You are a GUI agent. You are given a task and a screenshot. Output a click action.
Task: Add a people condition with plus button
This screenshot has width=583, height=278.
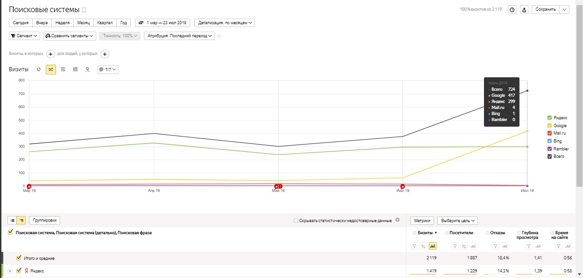point(105,54)
